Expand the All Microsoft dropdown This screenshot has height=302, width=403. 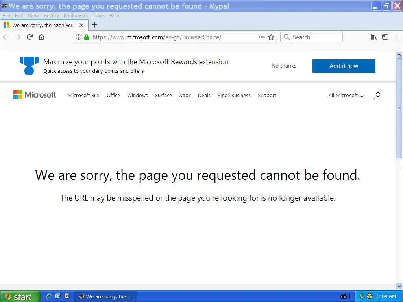click(346, 96)
